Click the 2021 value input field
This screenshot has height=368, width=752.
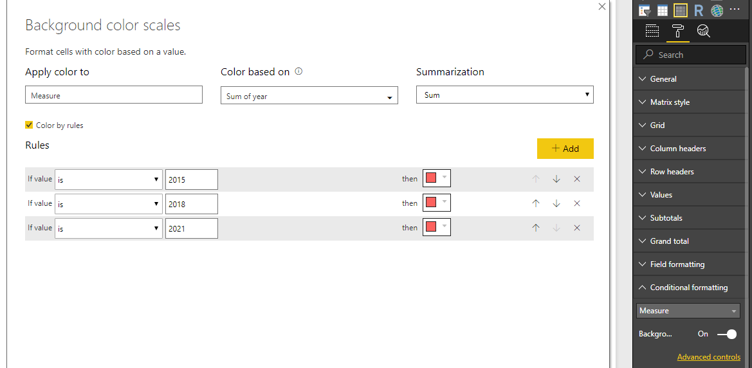(191, 228)
